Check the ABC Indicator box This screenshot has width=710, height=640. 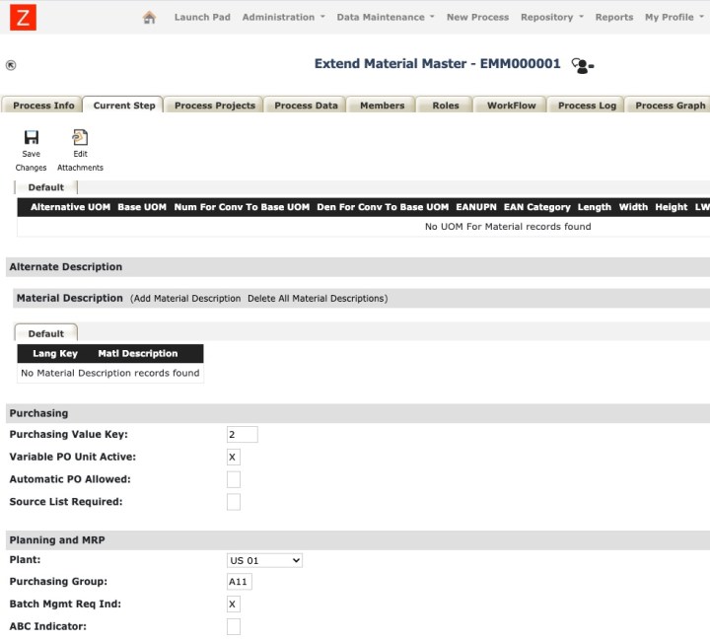pos(233,626)
